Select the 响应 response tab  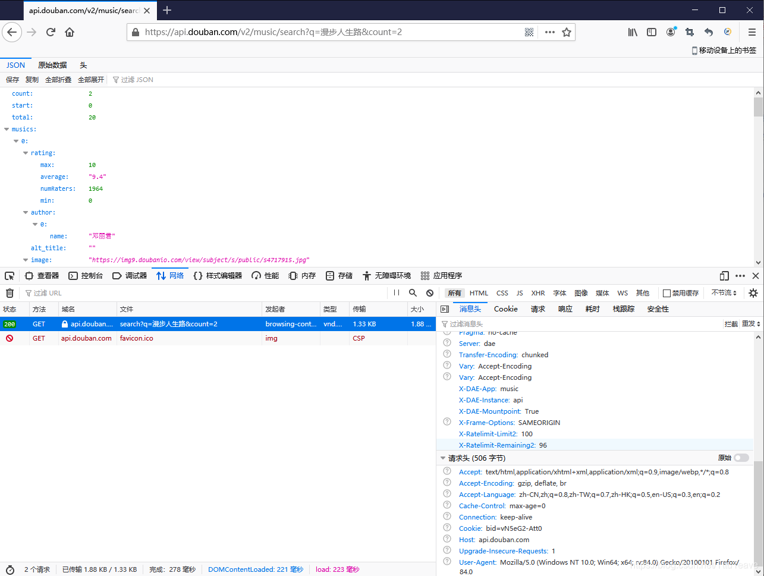[565, 309]
